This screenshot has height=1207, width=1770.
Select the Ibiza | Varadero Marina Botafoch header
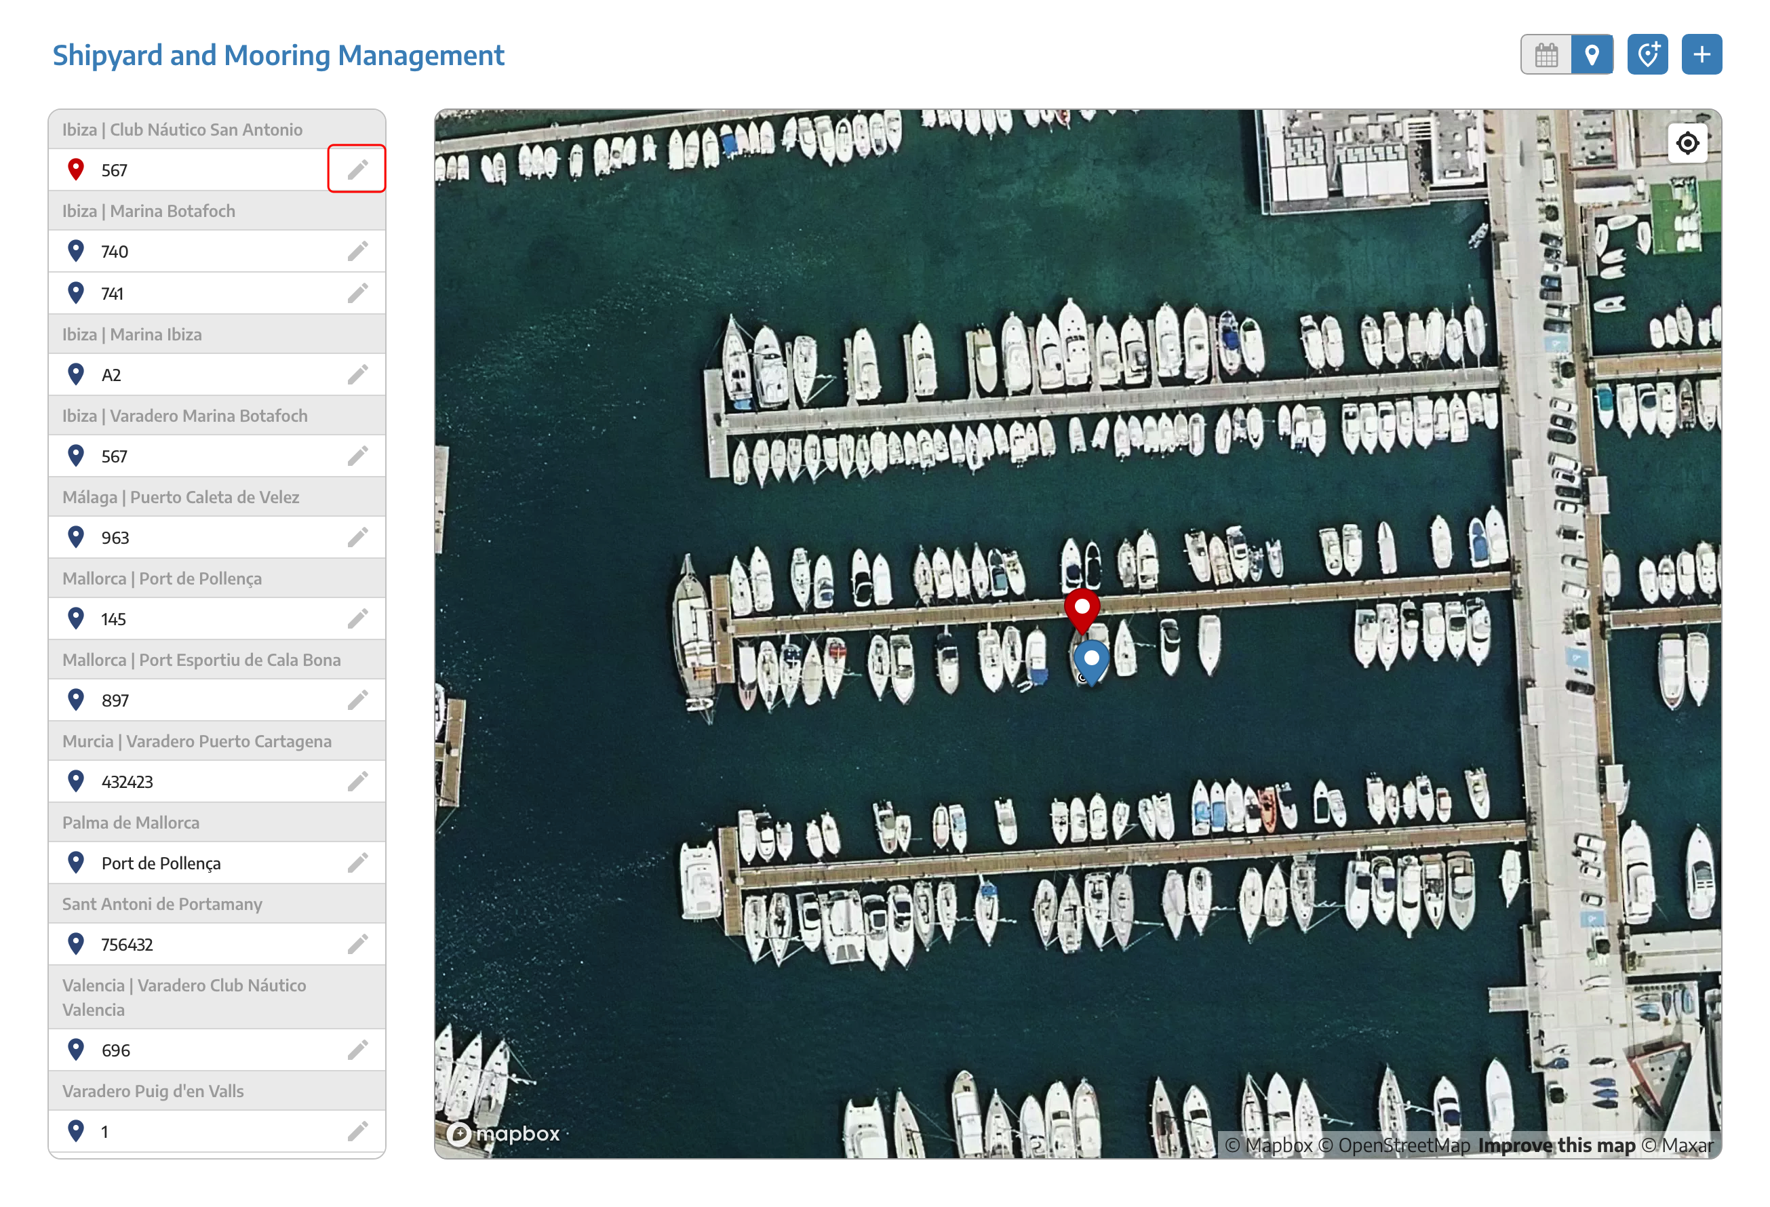tap(217, 416)
